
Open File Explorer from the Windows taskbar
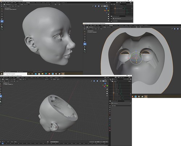tap(42, 74)
